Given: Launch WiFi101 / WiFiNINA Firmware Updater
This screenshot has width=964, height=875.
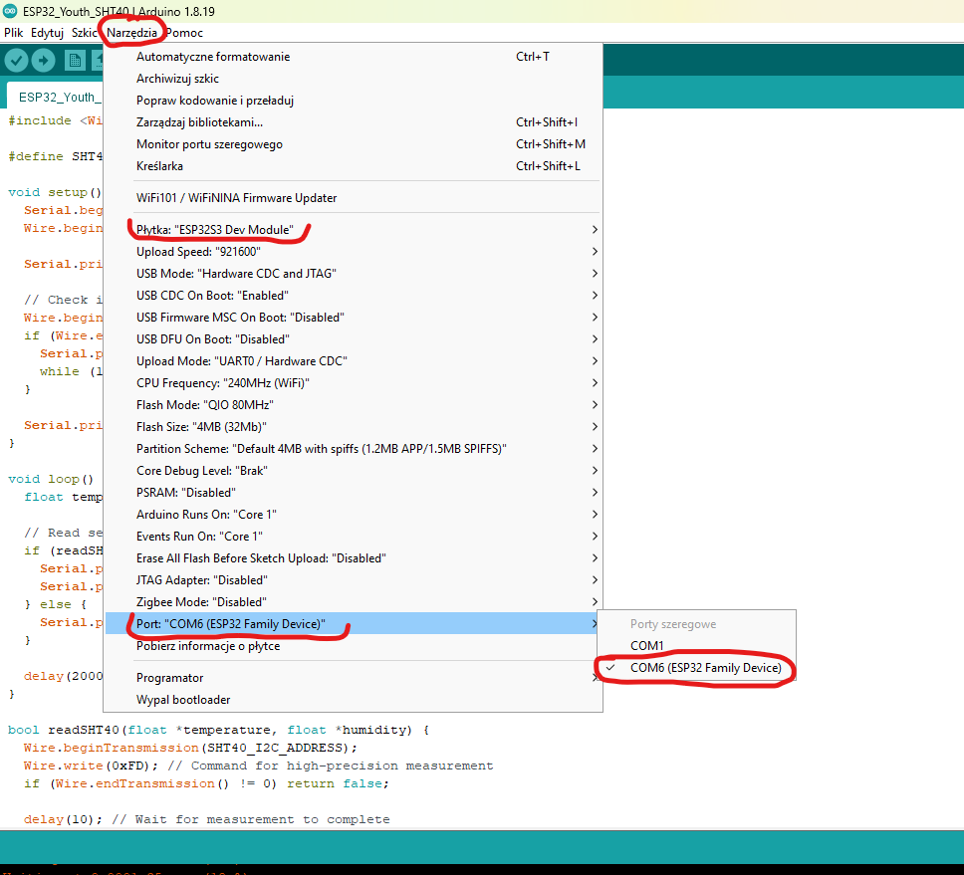Looking at the screenshot, I should click(353, 198).
